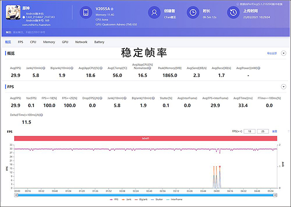
Task: Click the export all link
Action: click(272, 53)
